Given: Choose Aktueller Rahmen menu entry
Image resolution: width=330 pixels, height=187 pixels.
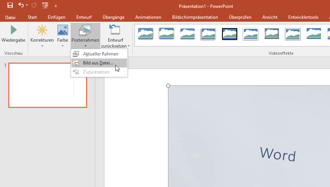Looking at the screenshot, I should coord(99,54).
